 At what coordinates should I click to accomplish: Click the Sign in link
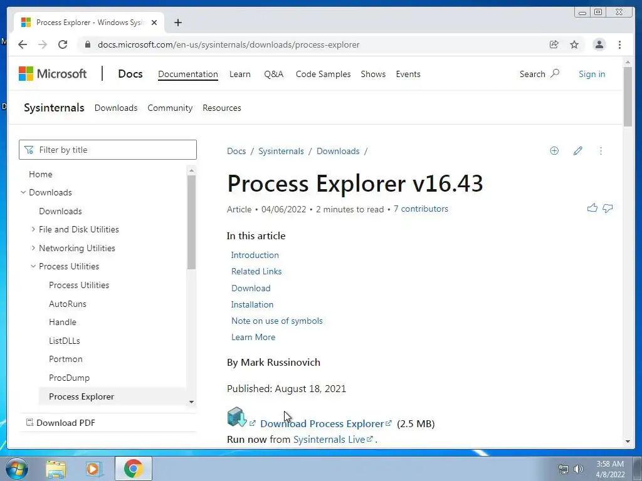tap(592, 74)
